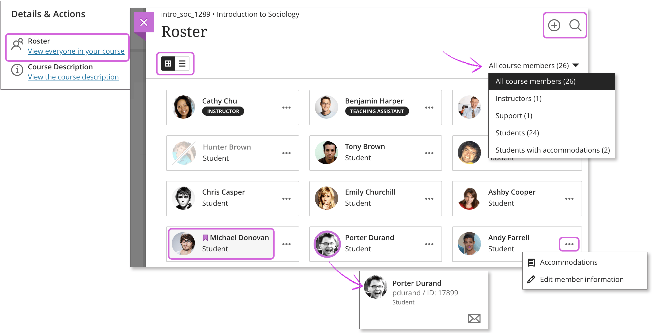Open the roster search magnifier

[575, 25]
